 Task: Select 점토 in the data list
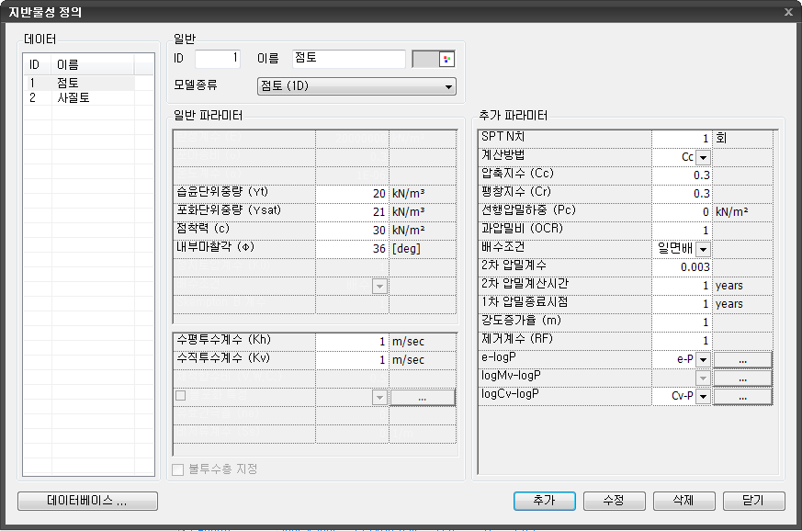click(68, 83)
